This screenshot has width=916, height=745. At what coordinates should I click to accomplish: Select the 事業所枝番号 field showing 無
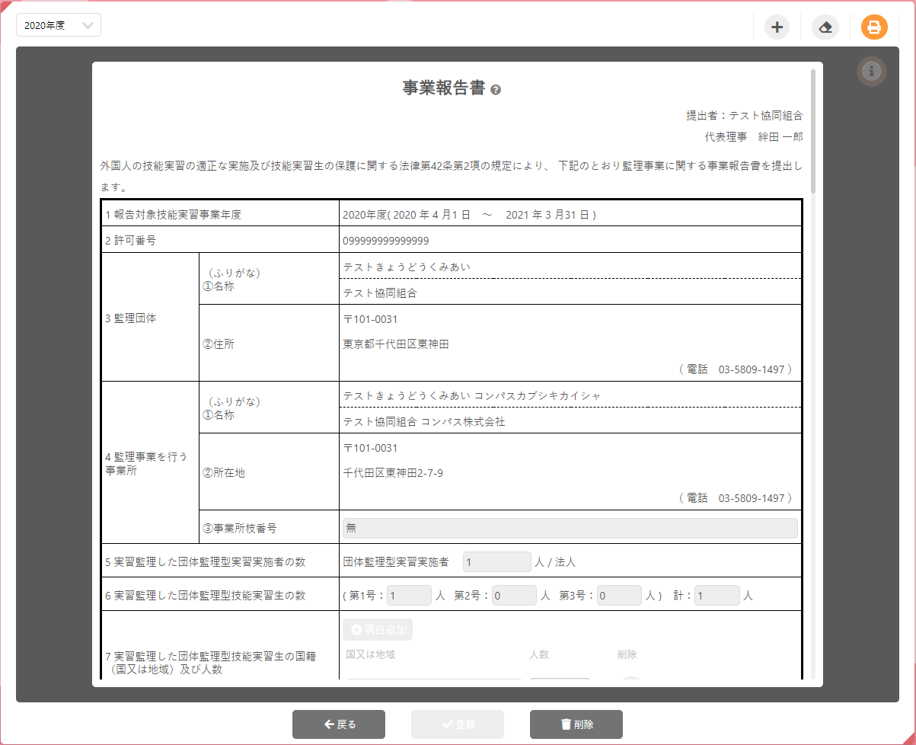pos(570,528)
